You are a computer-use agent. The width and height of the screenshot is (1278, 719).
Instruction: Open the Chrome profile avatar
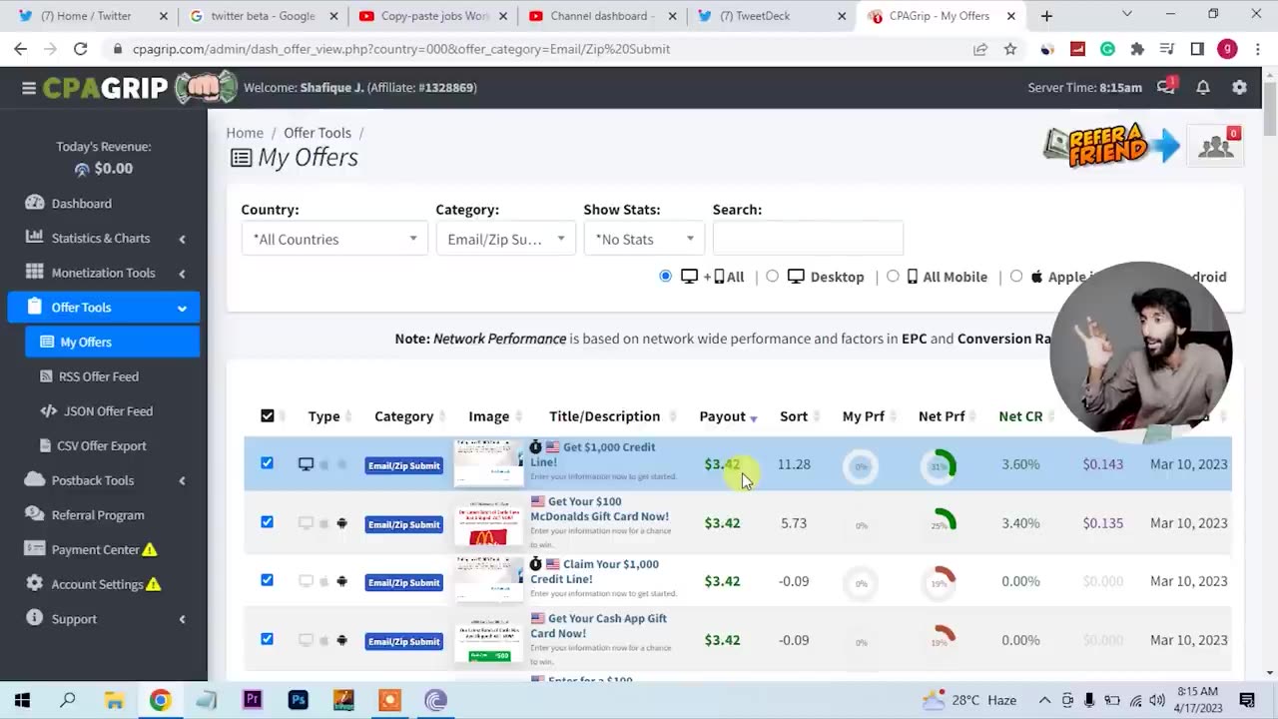coord(1227,49)
